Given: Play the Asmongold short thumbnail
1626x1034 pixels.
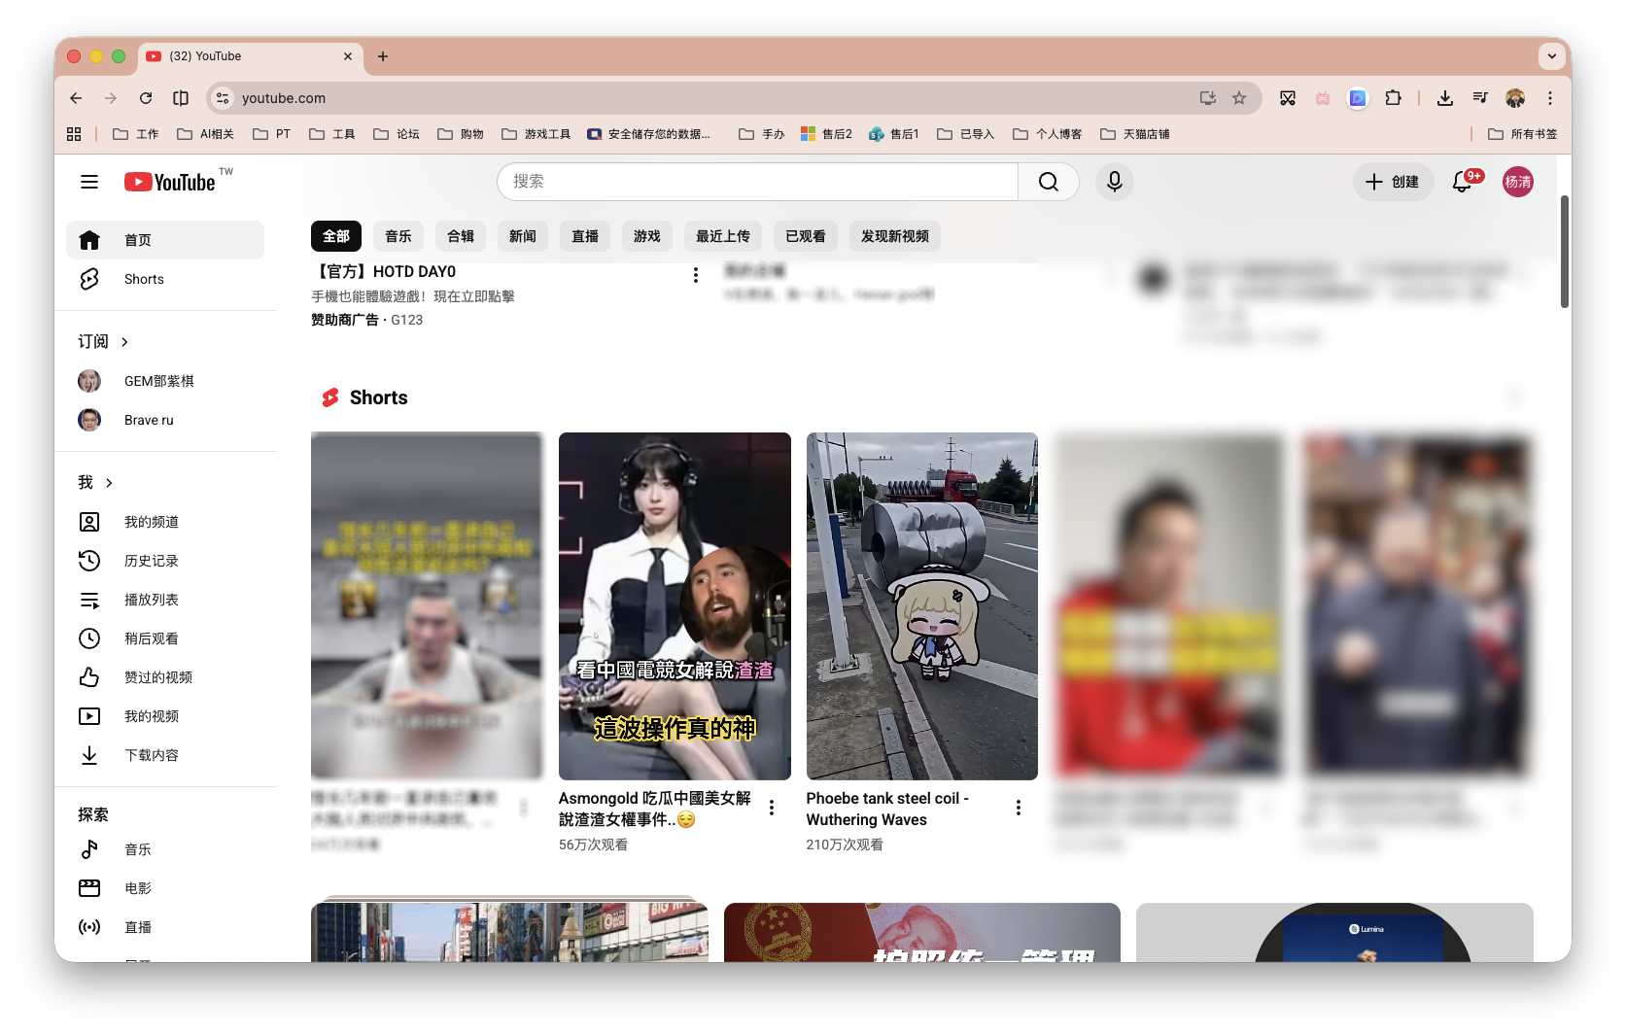Looking at the screenshot, I should click(x=675, y=606).
